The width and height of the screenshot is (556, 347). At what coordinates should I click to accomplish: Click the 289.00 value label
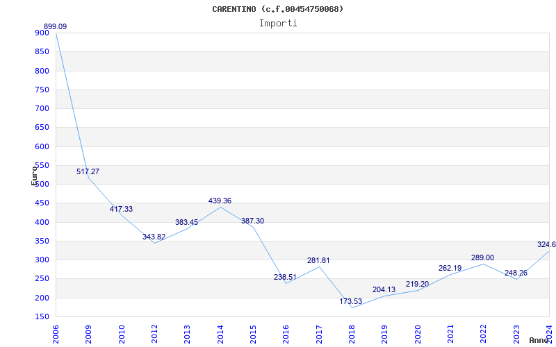click(x=482, y=258)
